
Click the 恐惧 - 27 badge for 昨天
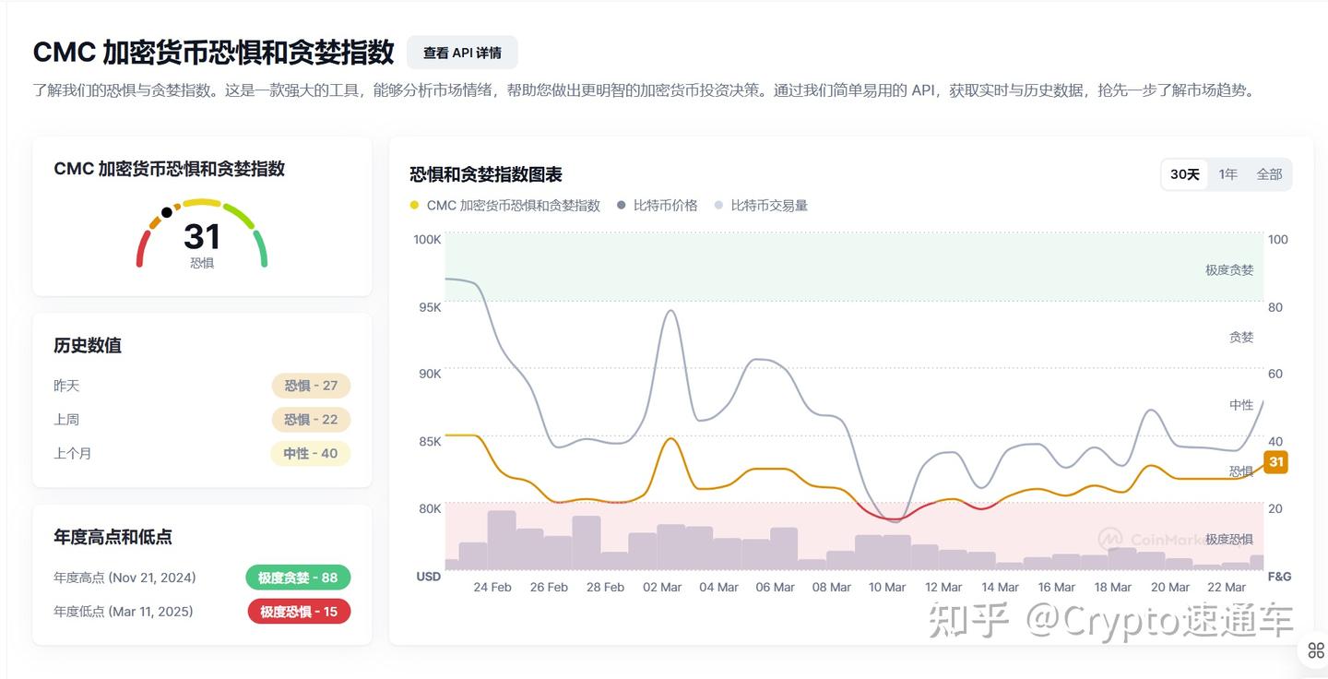[311, 386]
